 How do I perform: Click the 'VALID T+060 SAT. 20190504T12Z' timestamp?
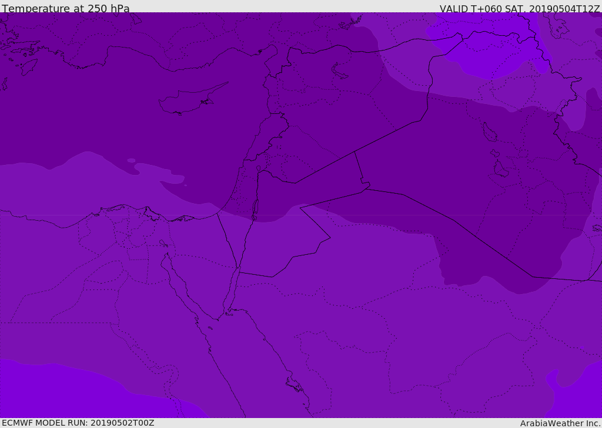pyautogui.click(x=520, y=8)
